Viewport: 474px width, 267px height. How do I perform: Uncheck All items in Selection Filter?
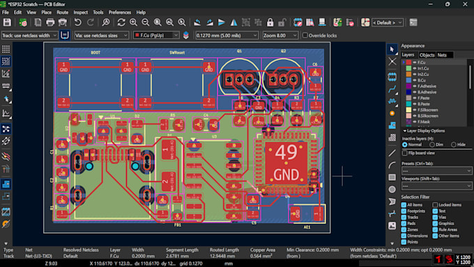(x=404, y=205)
